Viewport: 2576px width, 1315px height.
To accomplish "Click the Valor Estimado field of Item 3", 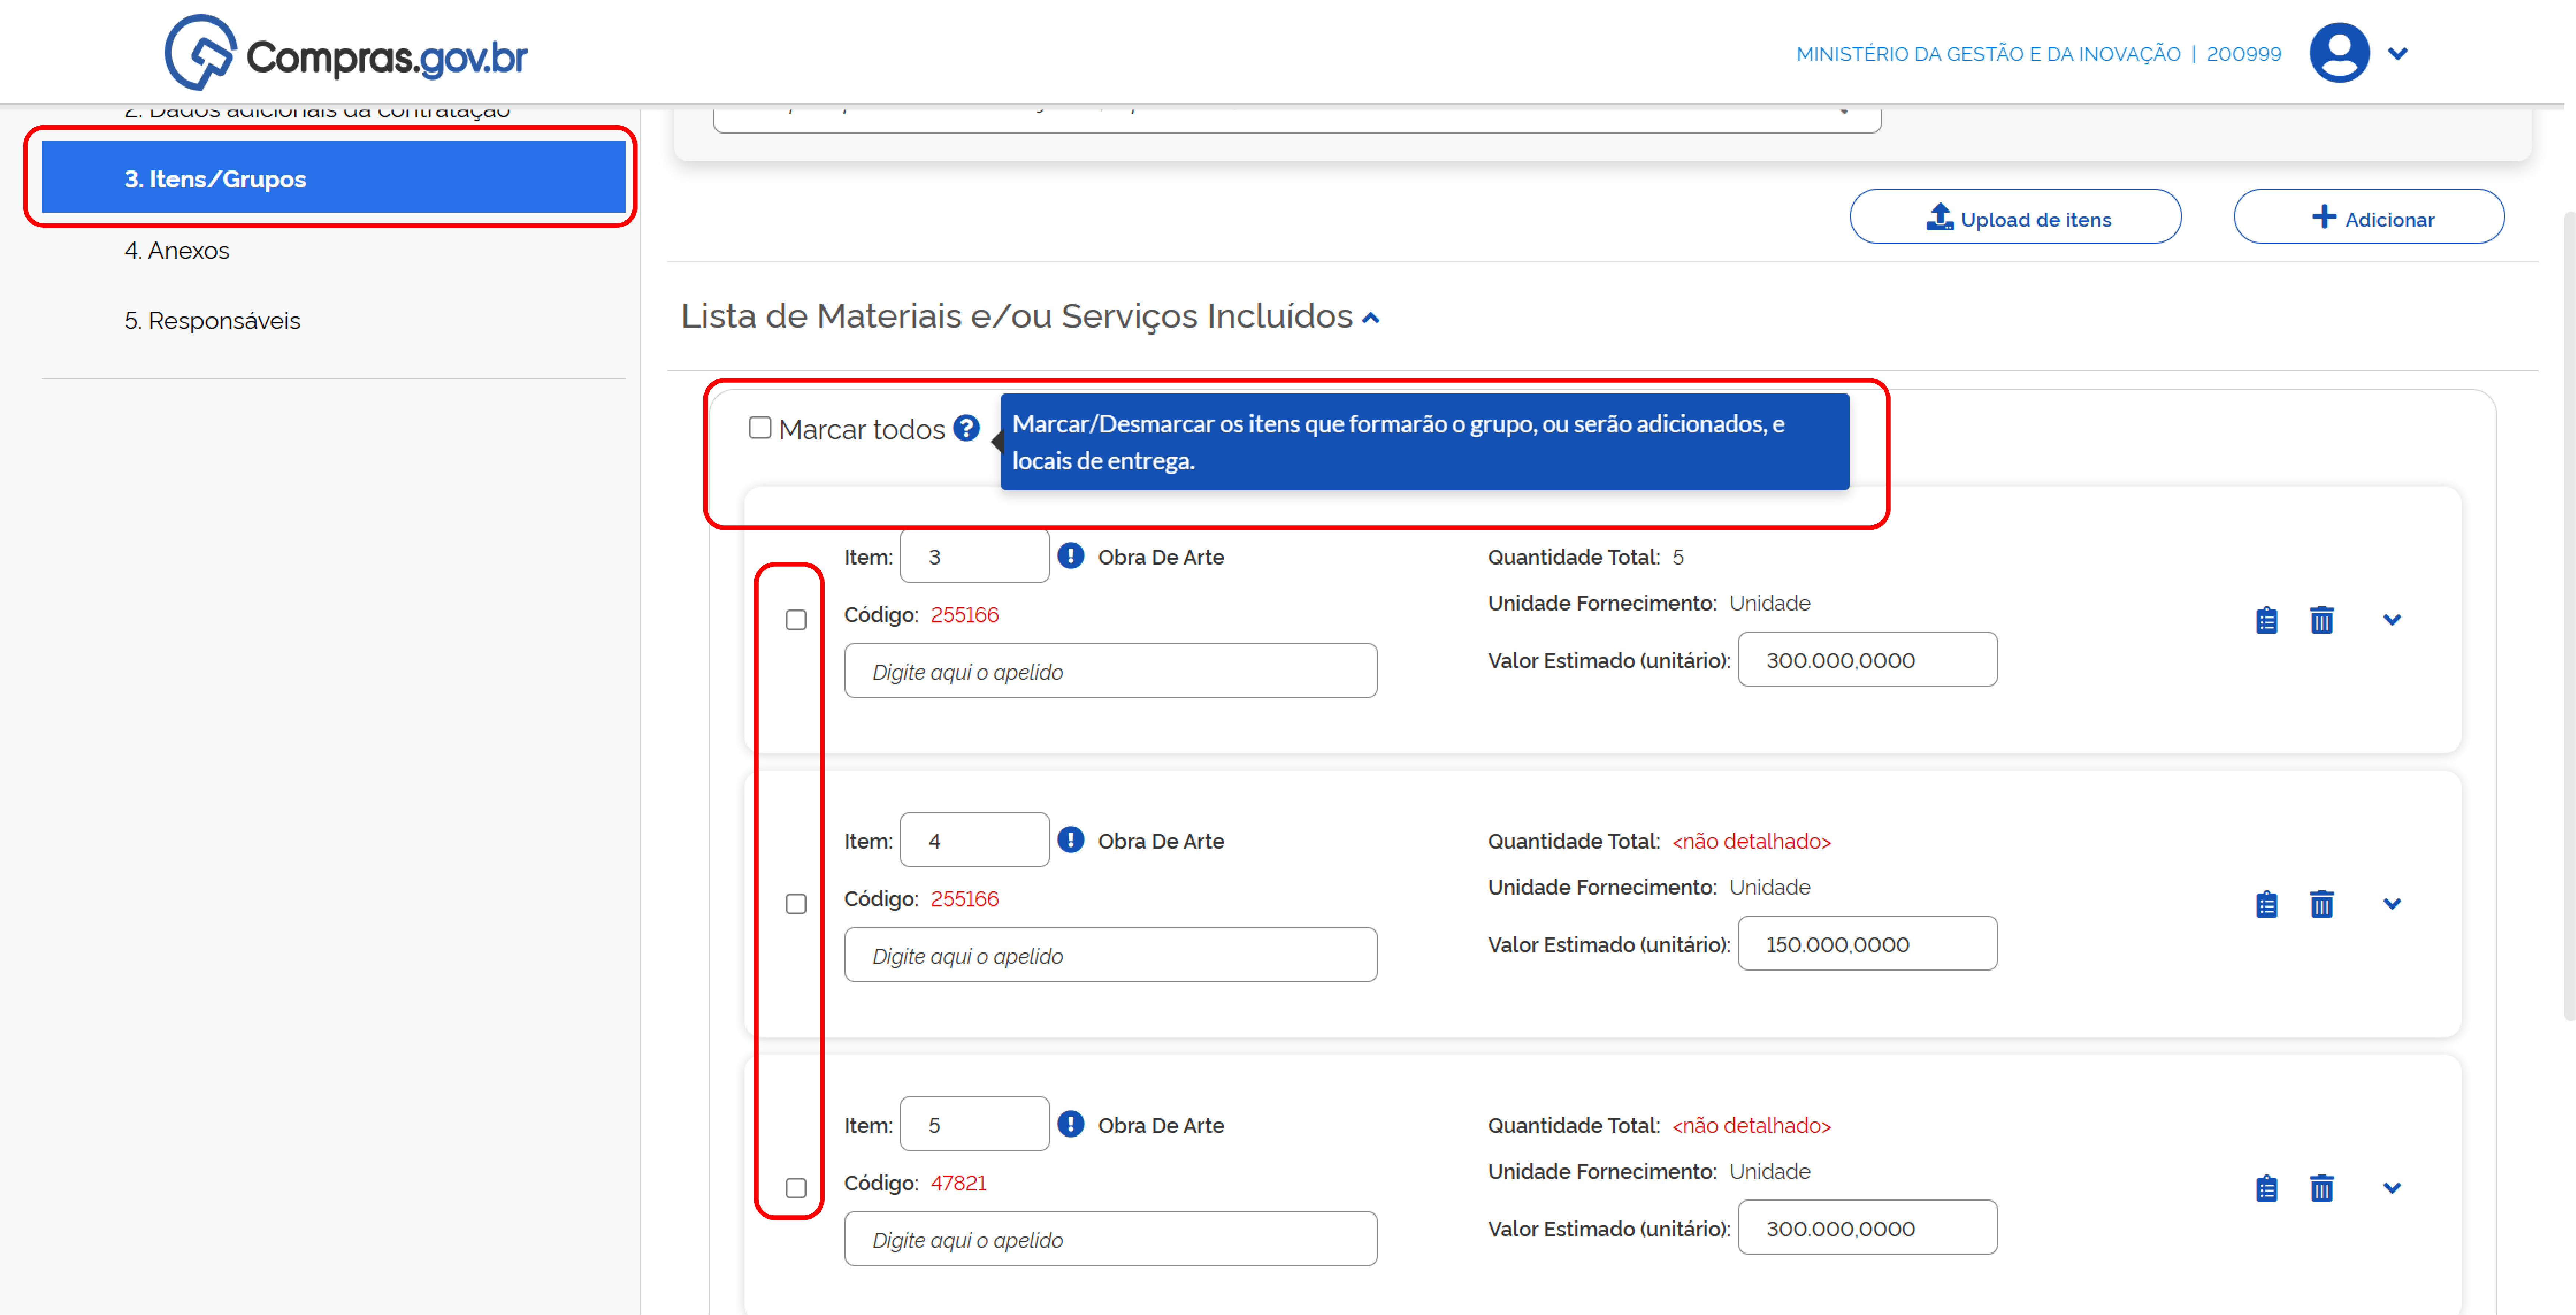I will pos(1868,660).
